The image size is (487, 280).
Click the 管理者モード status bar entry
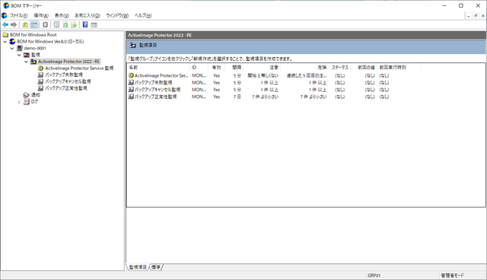[x=453, y=275]
